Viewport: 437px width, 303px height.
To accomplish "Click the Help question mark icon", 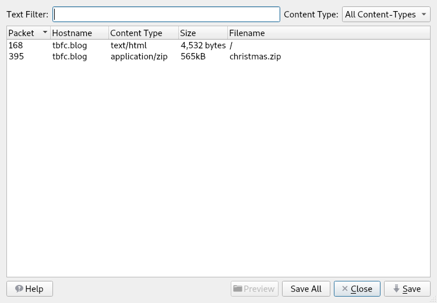I will [x=19, y=289].
